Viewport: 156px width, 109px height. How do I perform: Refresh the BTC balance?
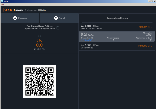39,36
